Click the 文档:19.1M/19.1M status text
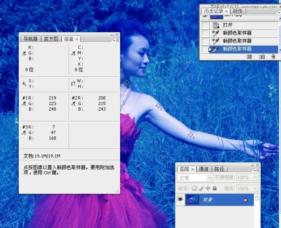281x228 pixels. coord(42,156)
